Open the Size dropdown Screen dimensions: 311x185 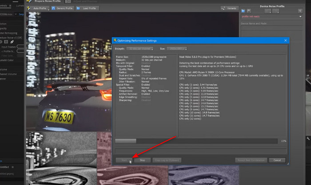coord(177,49)
